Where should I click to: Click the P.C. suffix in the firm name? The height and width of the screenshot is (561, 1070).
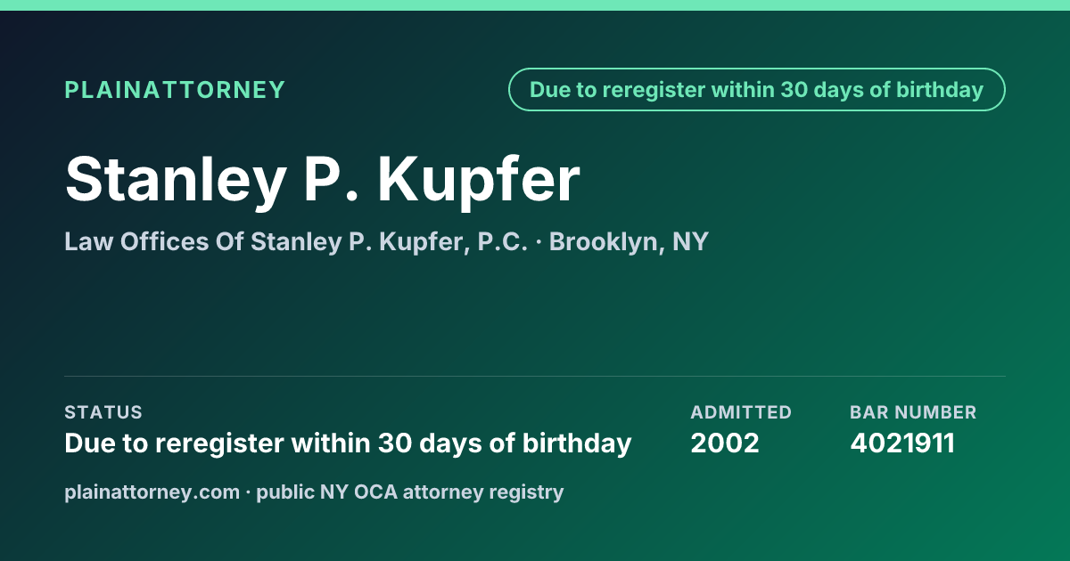503,241
